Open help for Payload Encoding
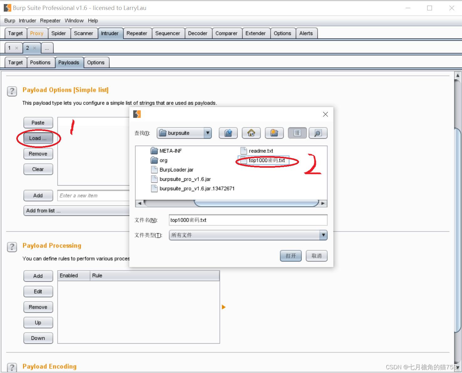Image resolution: width=462 pixels, height=373 pixels. [x=12, y=368]
